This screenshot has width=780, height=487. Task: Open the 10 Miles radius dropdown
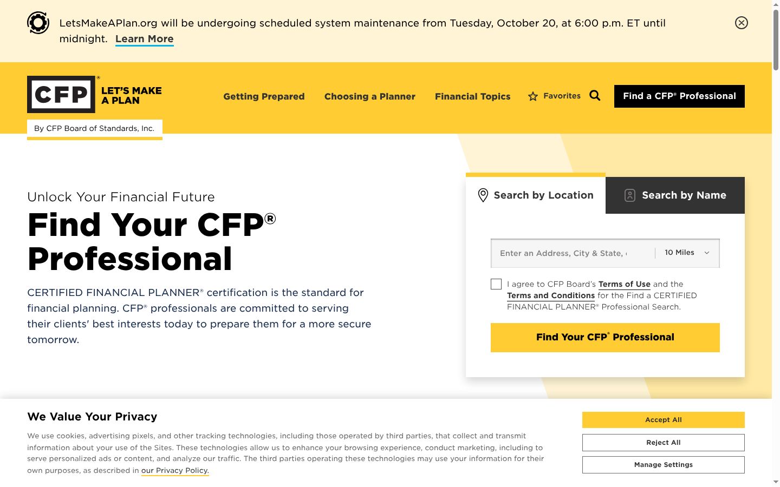pos(687,253)
